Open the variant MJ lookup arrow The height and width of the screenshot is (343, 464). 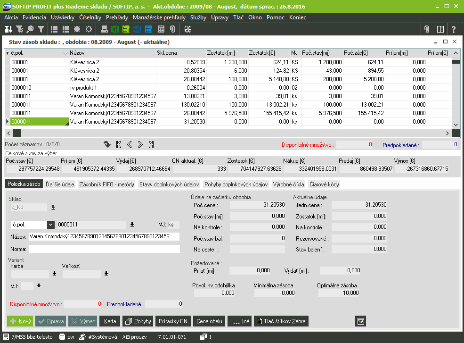click(39, 286)
